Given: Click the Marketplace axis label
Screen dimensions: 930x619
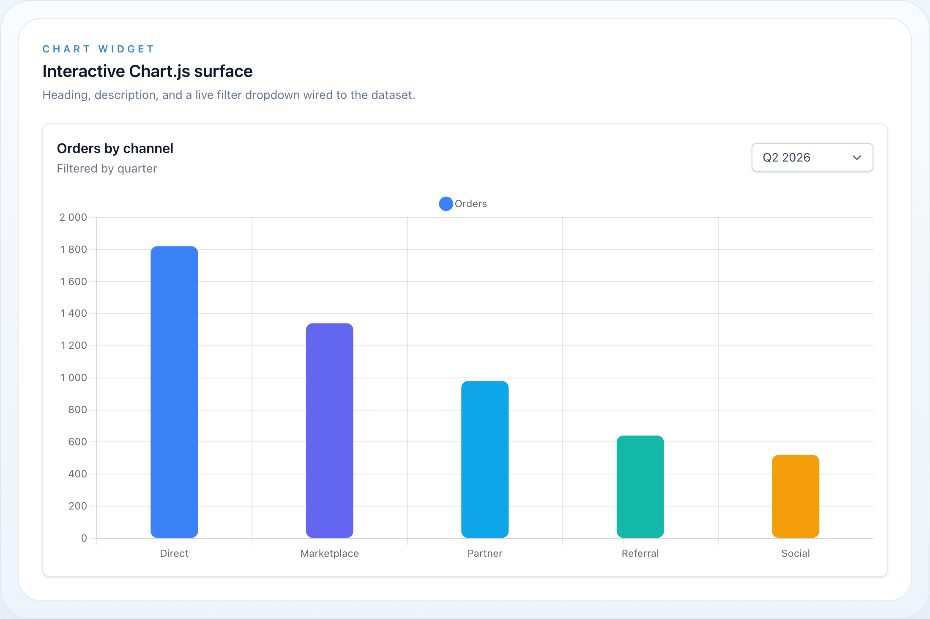Looking at the screenshot, I should pyautogui.click(x=329, y=553).
